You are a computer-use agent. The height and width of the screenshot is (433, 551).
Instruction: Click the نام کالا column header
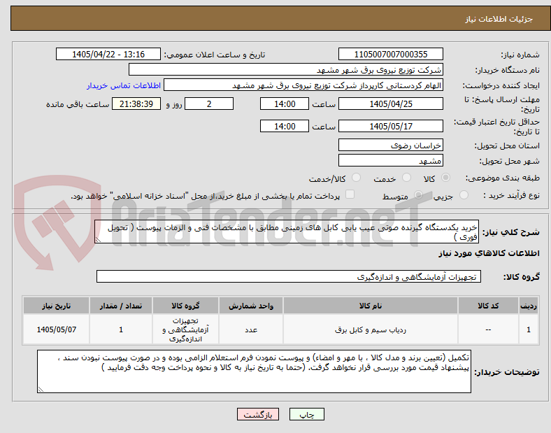pyautogui.click(x=371, y=306)
